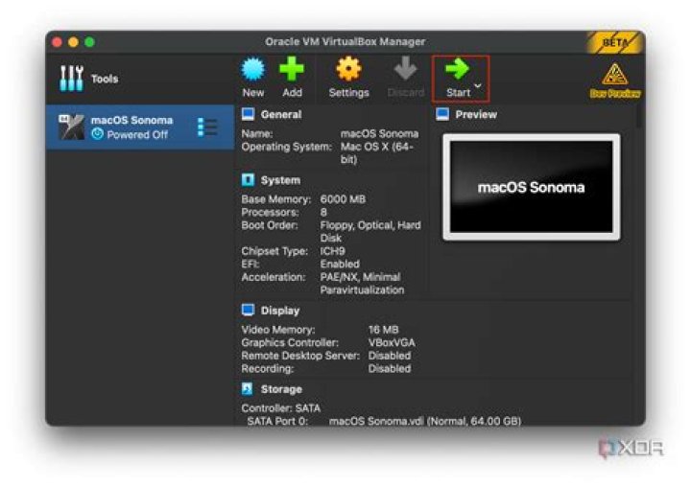Click the System section chip icon

pyautogui.click(x=248, y=179)
